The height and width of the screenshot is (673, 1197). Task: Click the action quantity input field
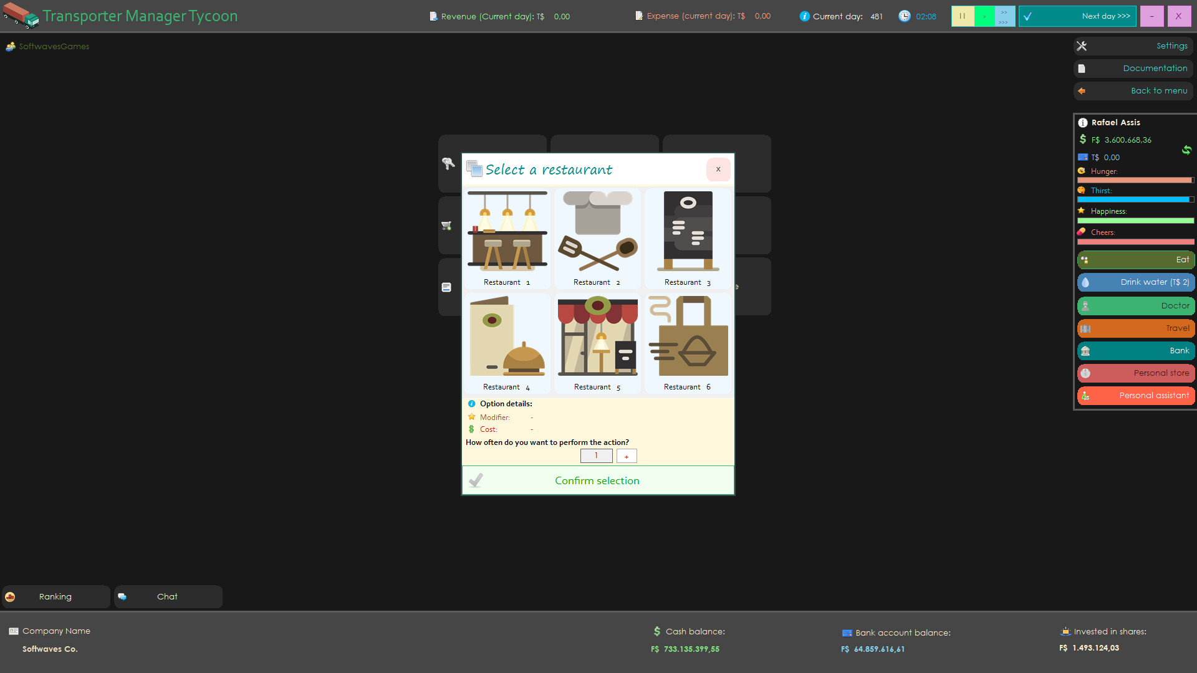click(x=596, y=456)
